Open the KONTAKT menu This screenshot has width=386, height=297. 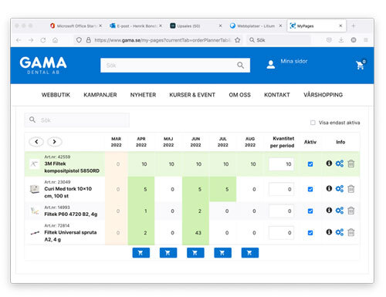277,95
